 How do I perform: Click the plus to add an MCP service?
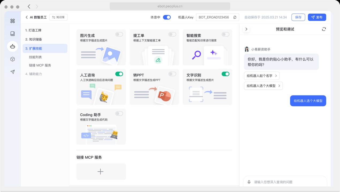pos(101,171)
